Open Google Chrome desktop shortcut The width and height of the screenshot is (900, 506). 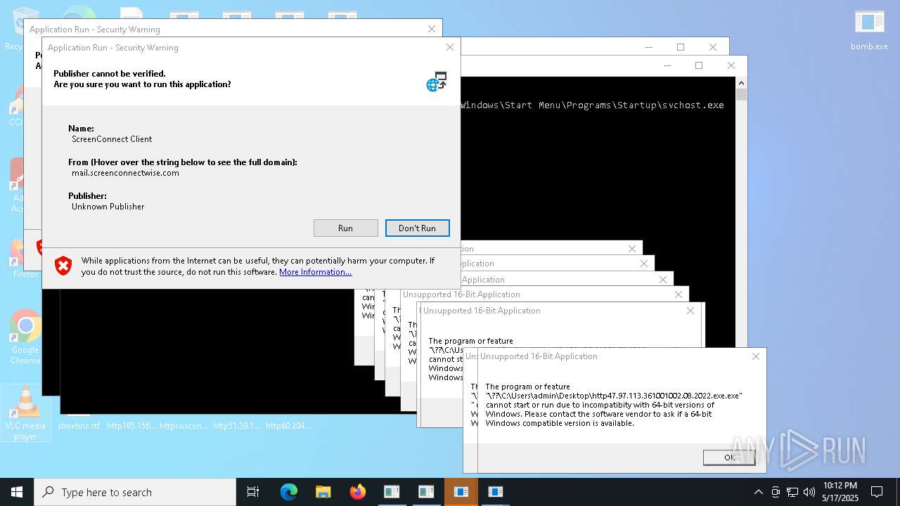[x=25, y=337]
